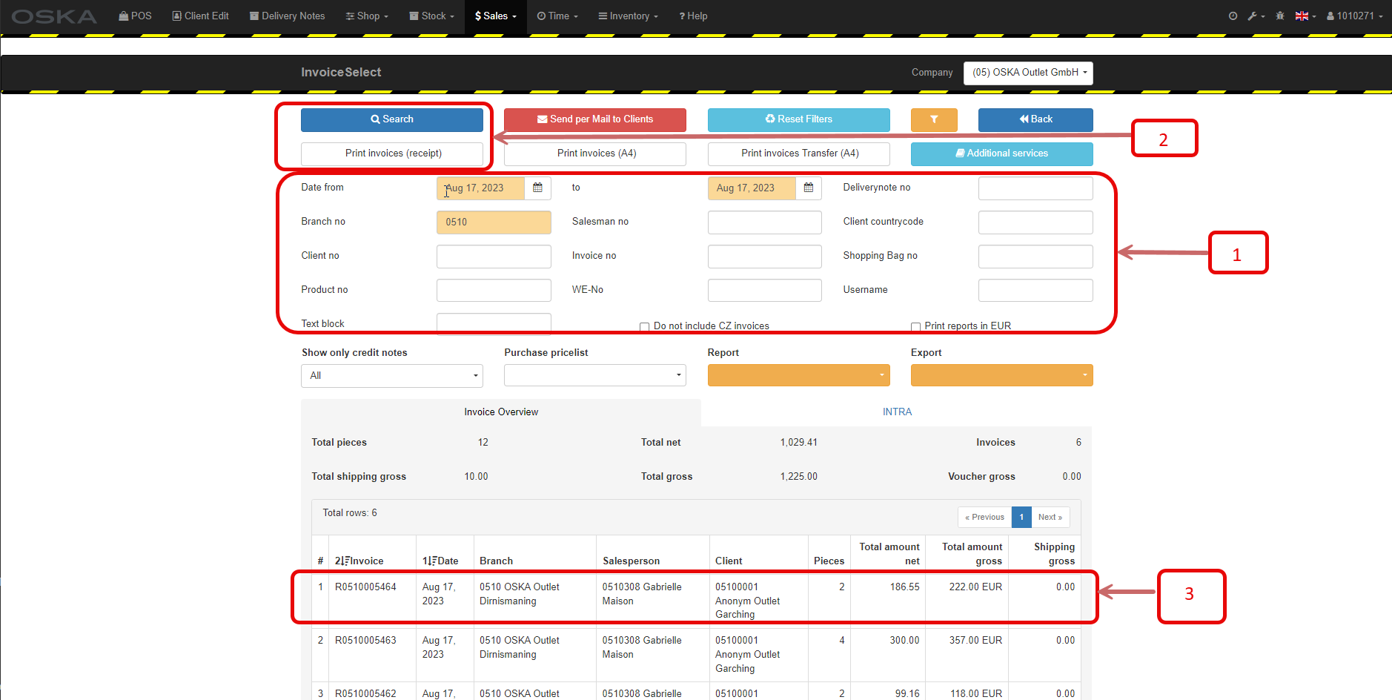The height and width of the screenshot is (700, 1392).
Task: Select invoice R0510005462 in the table
Action: [365, 694]
